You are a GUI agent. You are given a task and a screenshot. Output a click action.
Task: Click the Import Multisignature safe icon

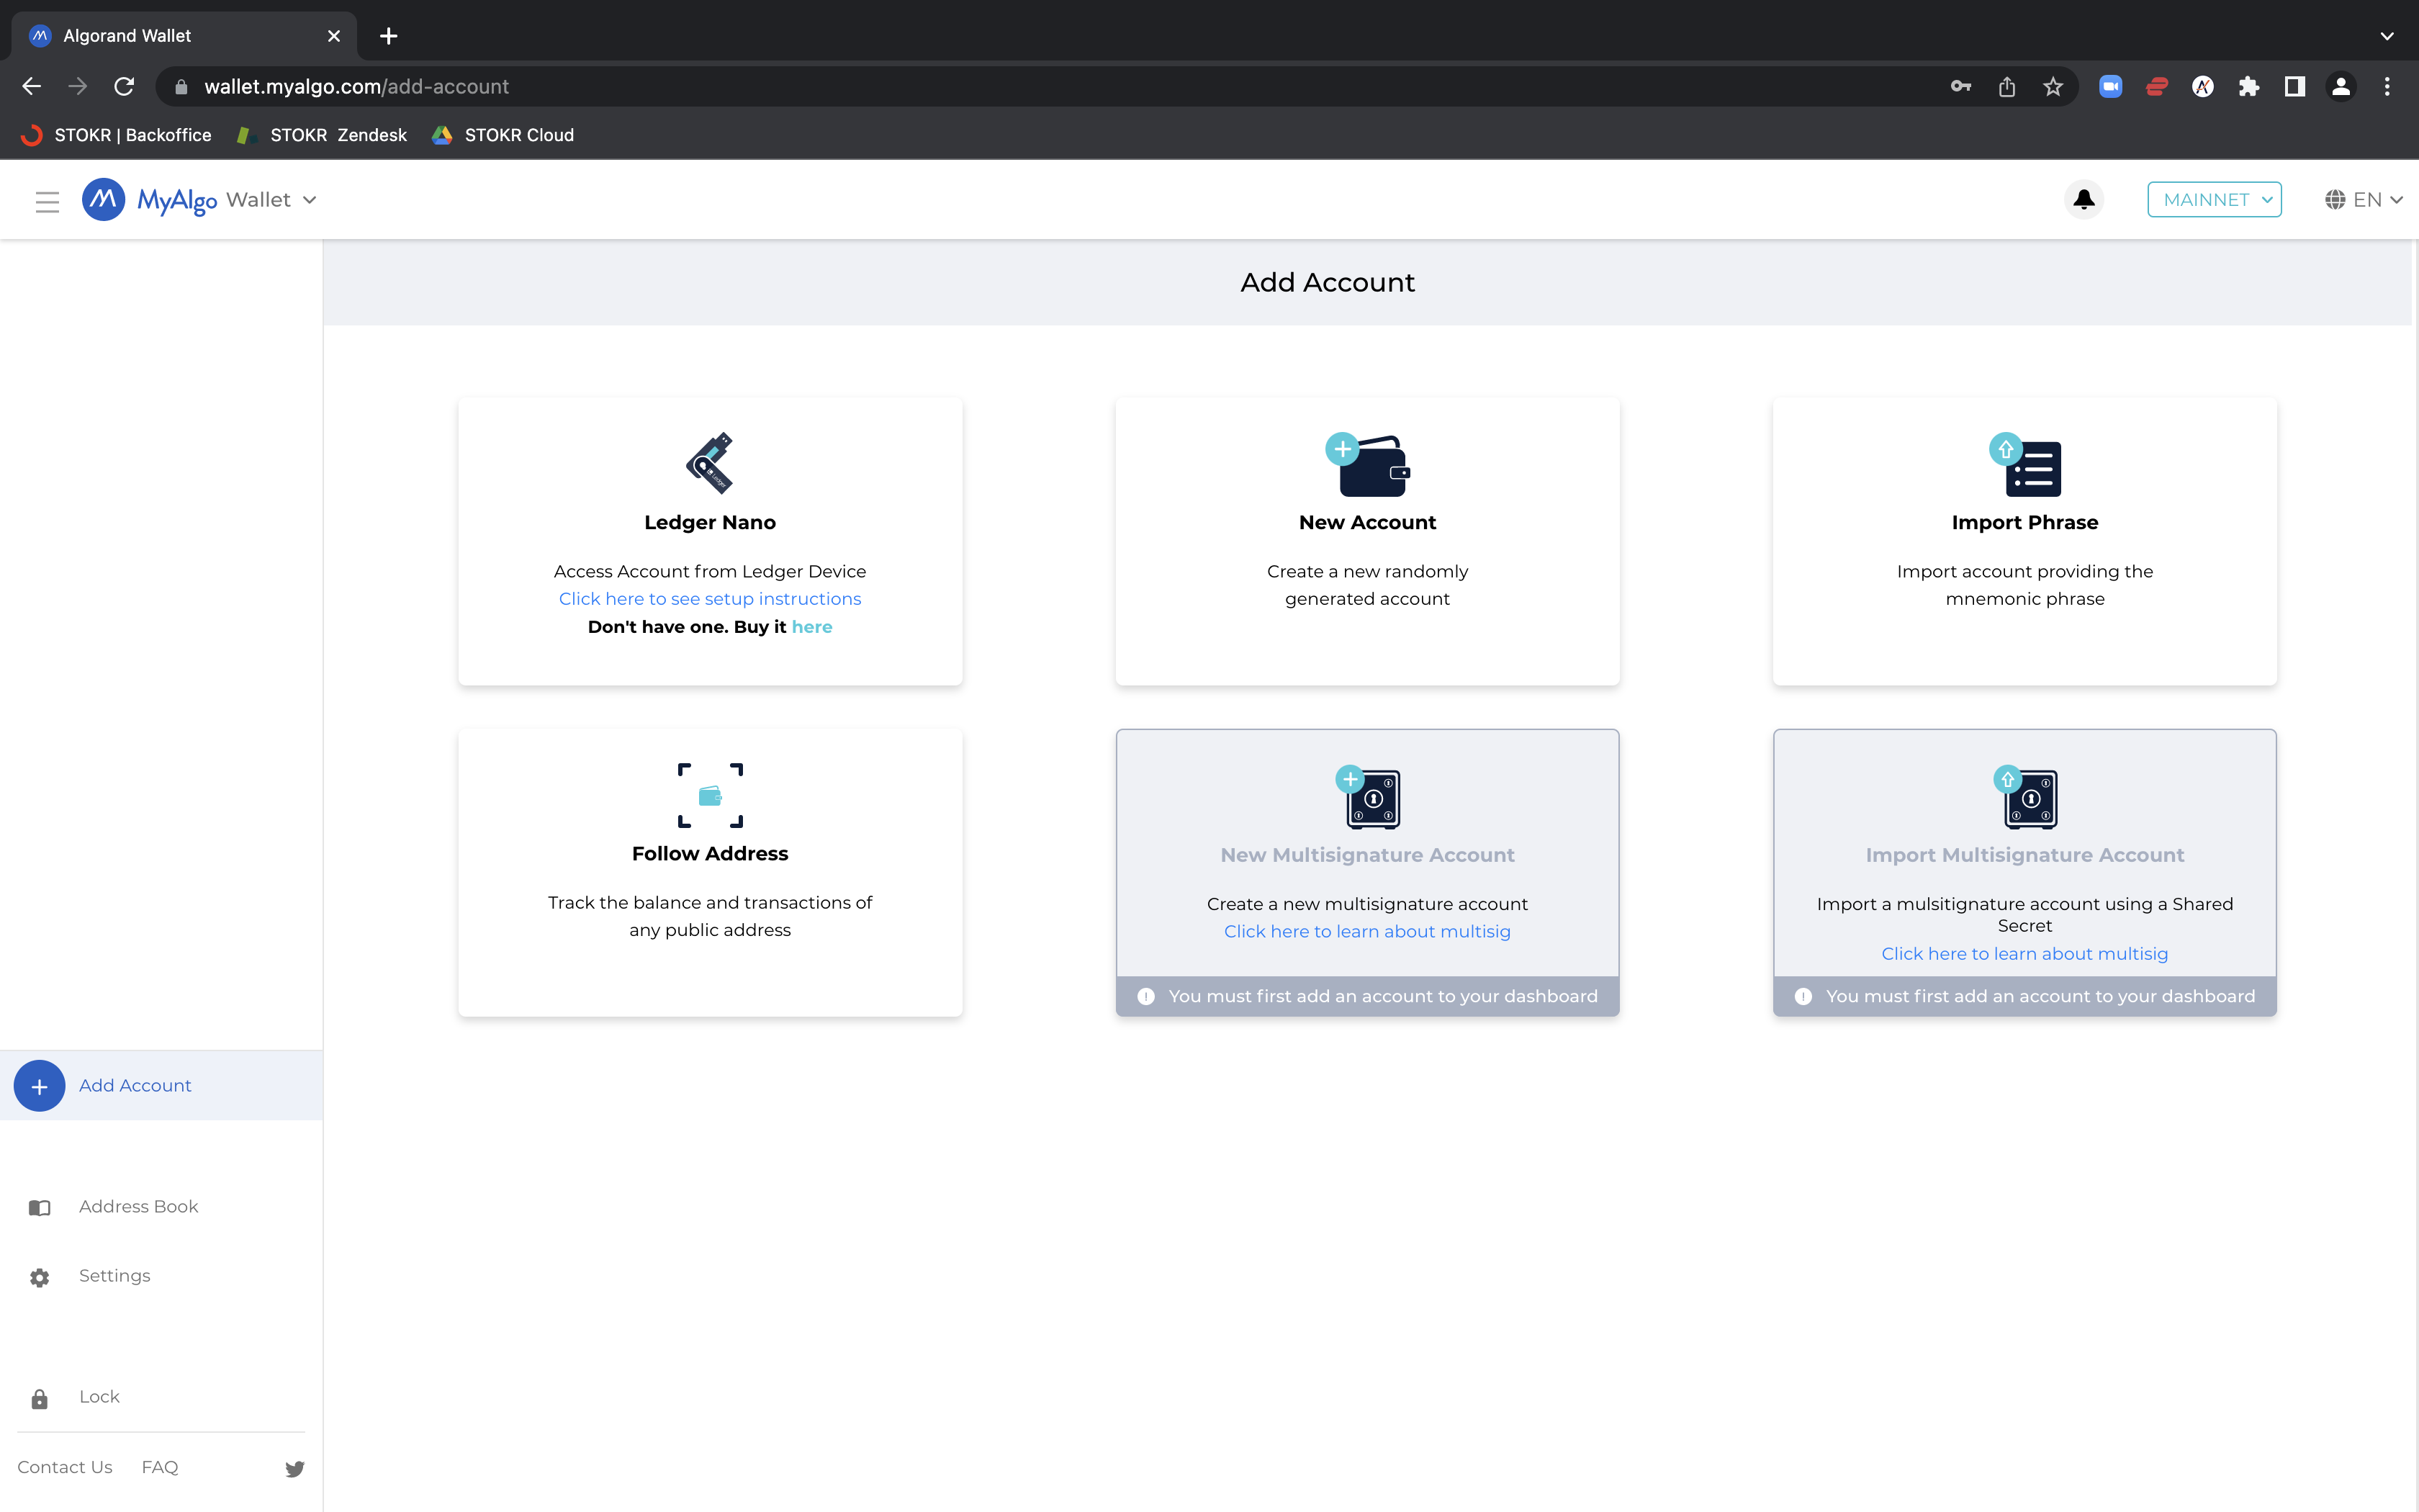(x=2025, y=797)
